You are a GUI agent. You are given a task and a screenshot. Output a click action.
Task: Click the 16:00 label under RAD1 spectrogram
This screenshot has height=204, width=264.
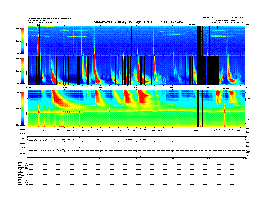(x=173, y=88)
